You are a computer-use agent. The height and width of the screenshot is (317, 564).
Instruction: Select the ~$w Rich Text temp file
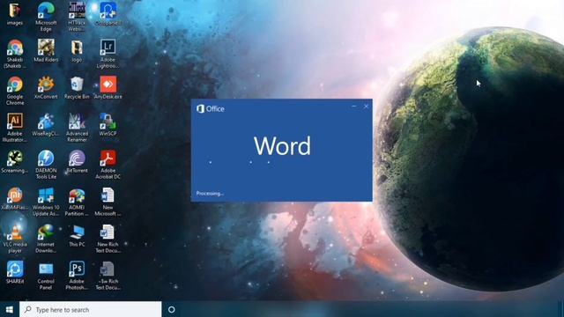point(108,276)
